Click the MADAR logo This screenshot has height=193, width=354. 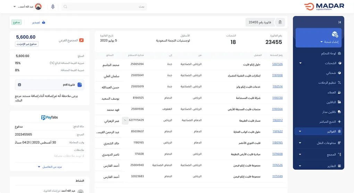tap(324, 7)
